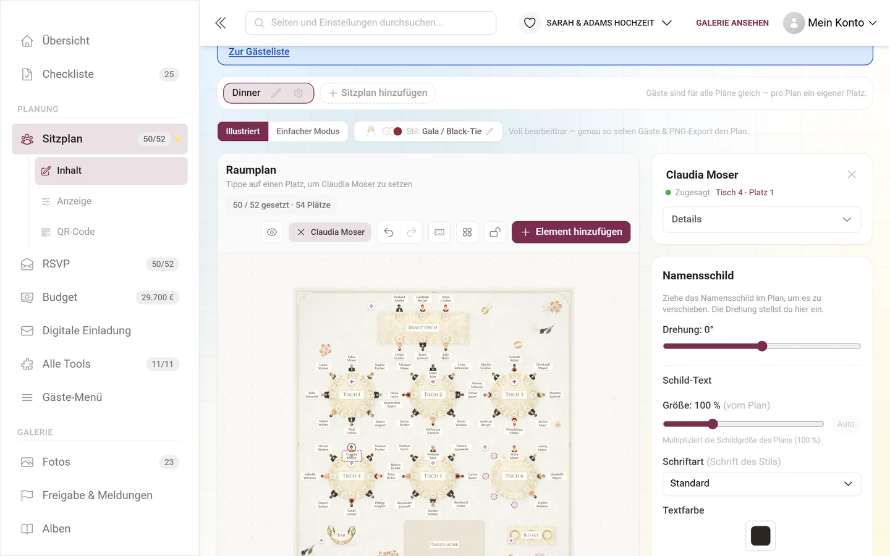Click the heart icon beside the wedding name
Image resolution: width=890 pixels, height=556 pixels.
(530, 23)
